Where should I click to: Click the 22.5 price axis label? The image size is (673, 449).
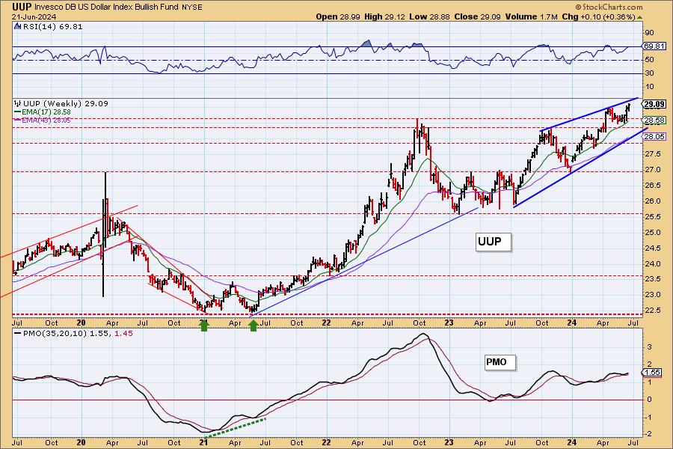tap(651, 311)
